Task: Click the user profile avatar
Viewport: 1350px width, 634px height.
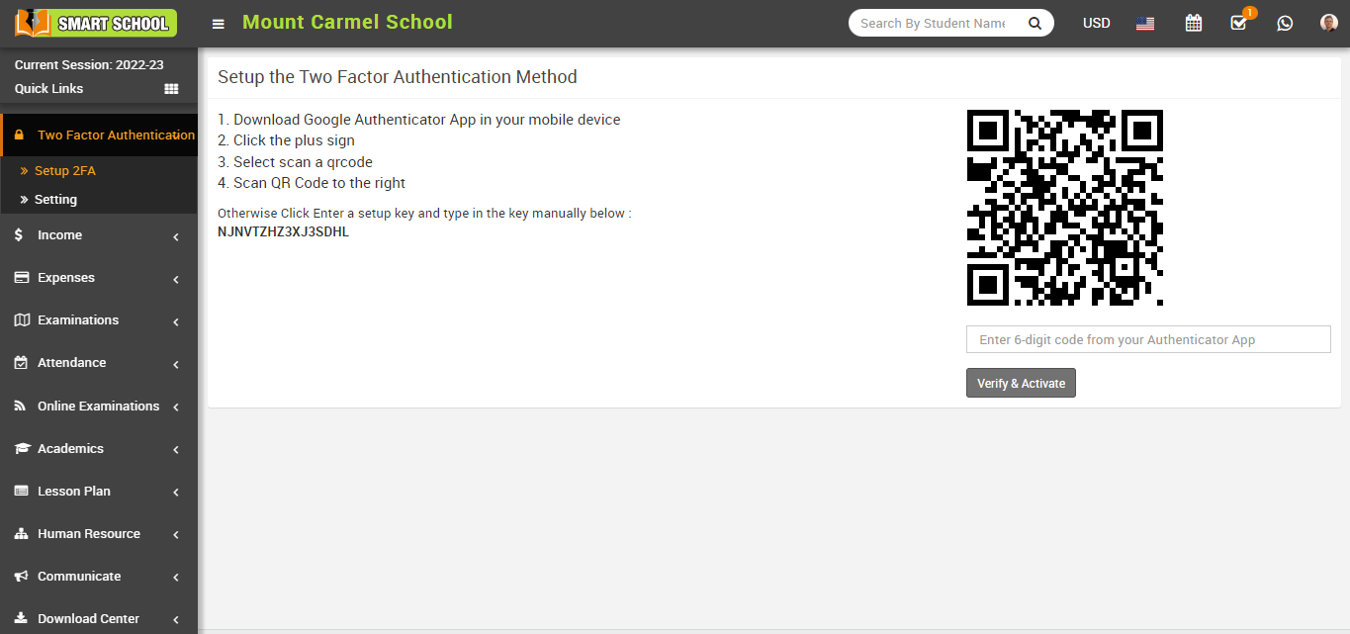Action: tap(1328, 23)
